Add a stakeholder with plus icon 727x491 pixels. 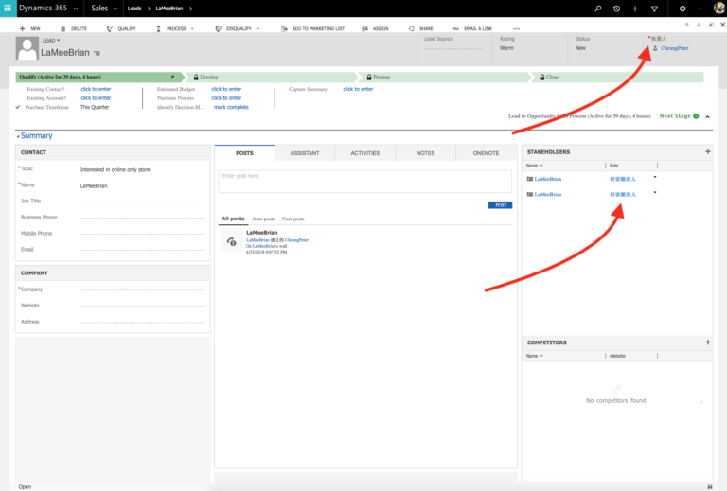pos(707,151)
